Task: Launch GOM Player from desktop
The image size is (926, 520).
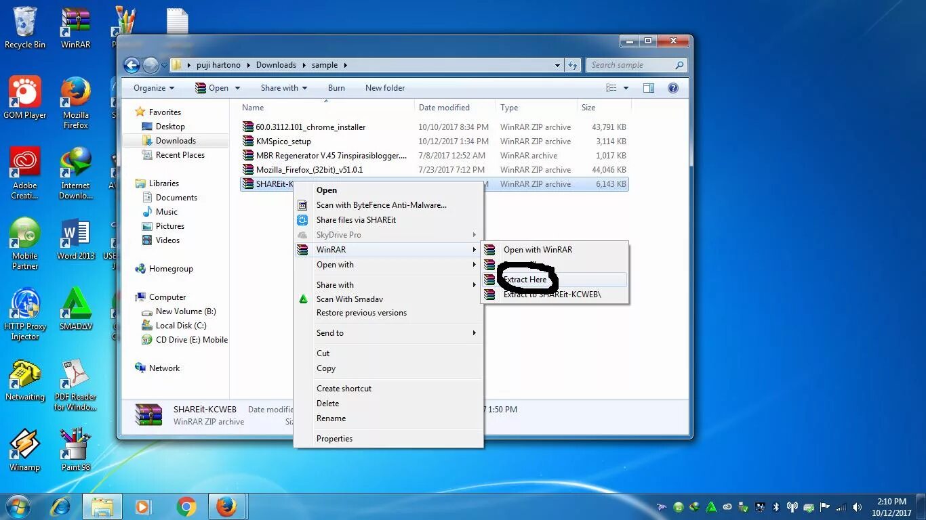Action: [25, 98]
